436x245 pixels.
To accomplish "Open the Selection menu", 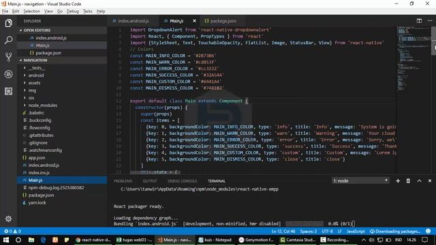I will pos(31,11).
